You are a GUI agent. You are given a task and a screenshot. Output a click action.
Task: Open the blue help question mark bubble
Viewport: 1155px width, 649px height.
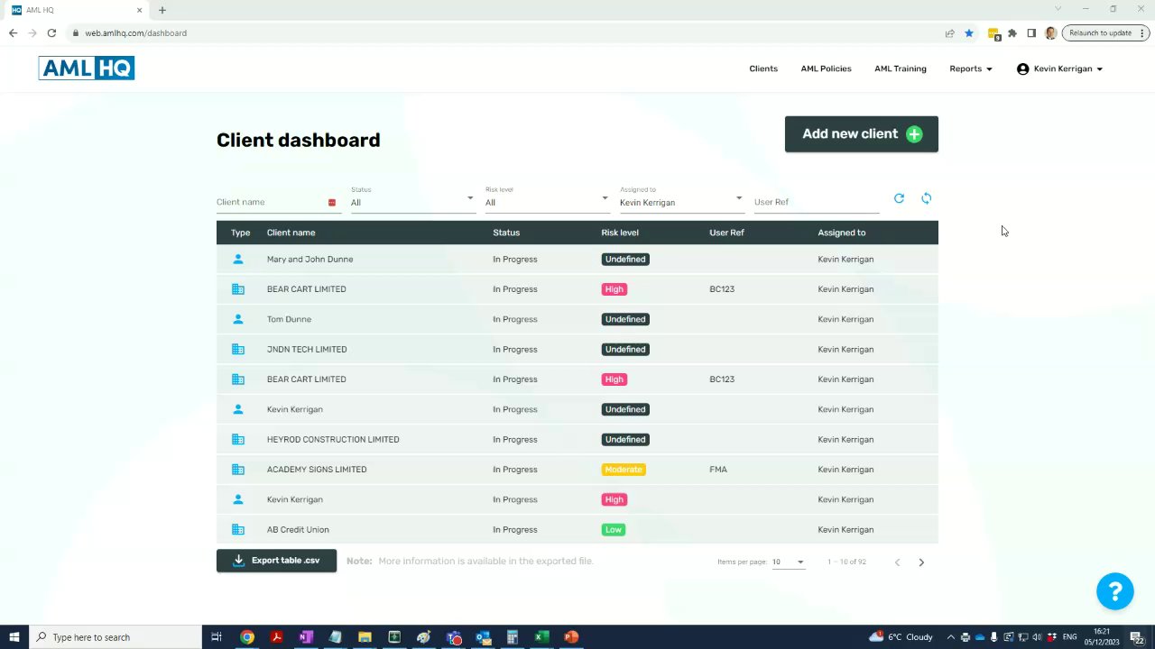pyautogui.click(x=1115, y=591)
